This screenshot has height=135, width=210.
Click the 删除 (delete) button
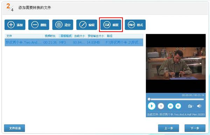(39, 25)
